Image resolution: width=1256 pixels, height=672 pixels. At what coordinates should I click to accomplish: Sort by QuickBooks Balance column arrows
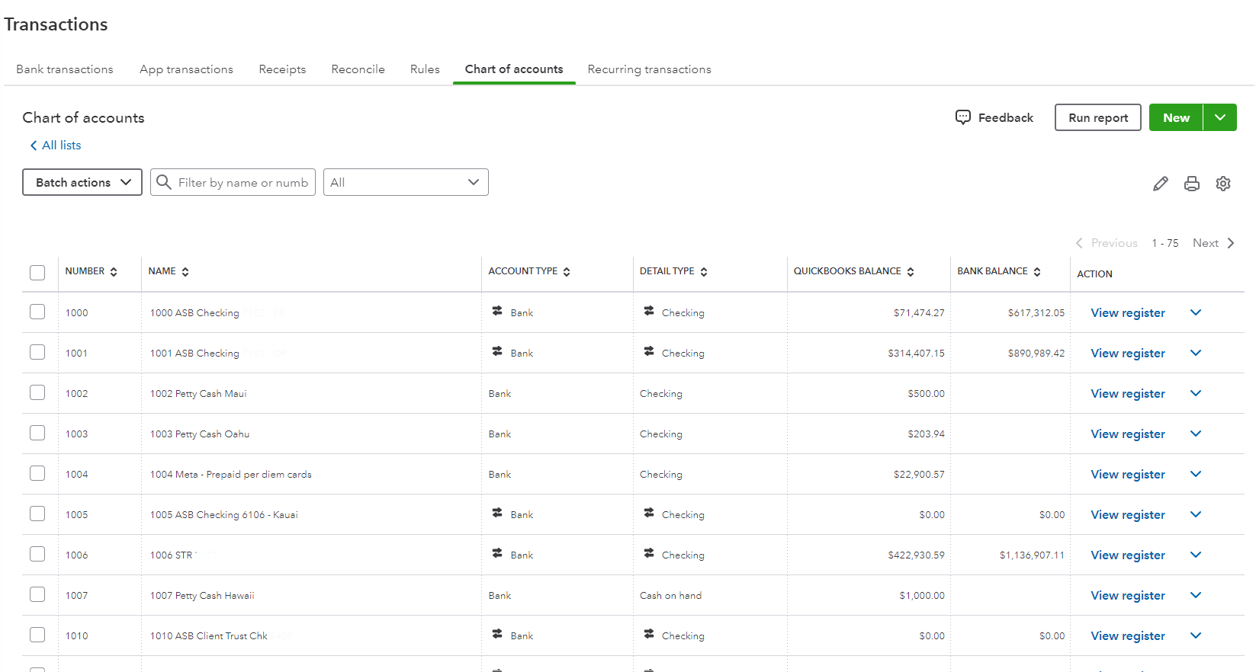pos(911,272)
